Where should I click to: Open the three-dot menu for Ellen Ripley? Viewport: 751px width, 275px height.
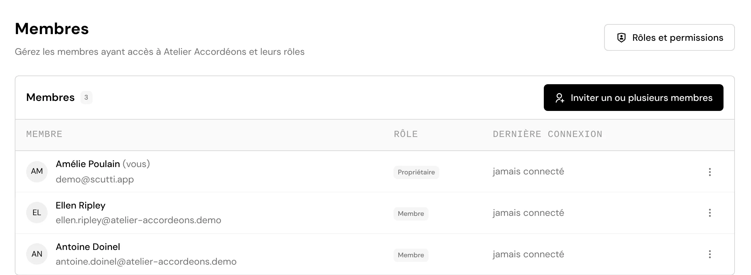710,213
